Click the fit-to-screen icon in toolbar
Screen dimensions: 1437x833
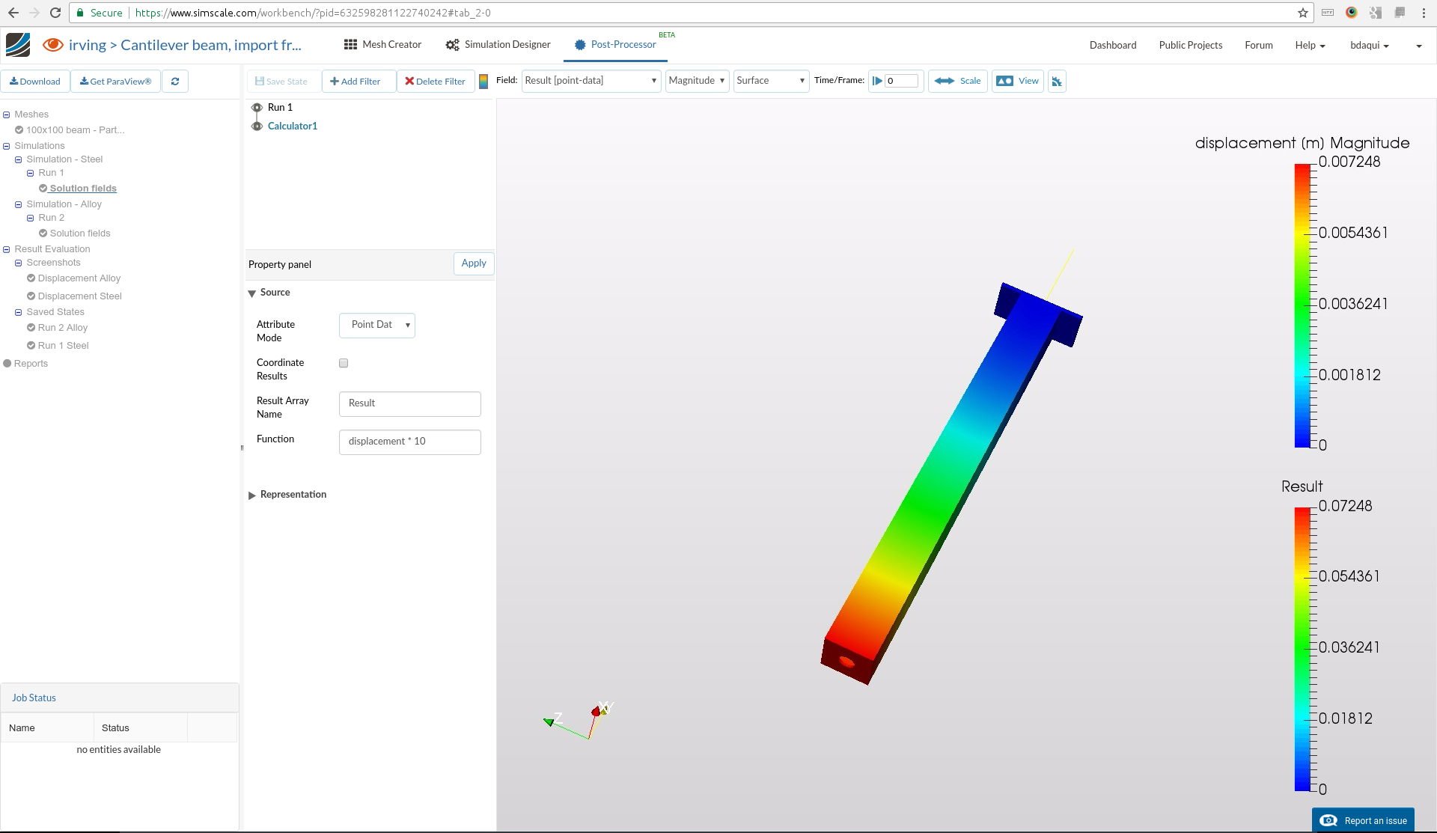(x=1057, y=82)
